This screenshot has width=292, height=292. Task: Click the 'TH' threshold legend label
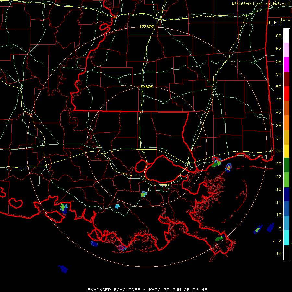279,253
